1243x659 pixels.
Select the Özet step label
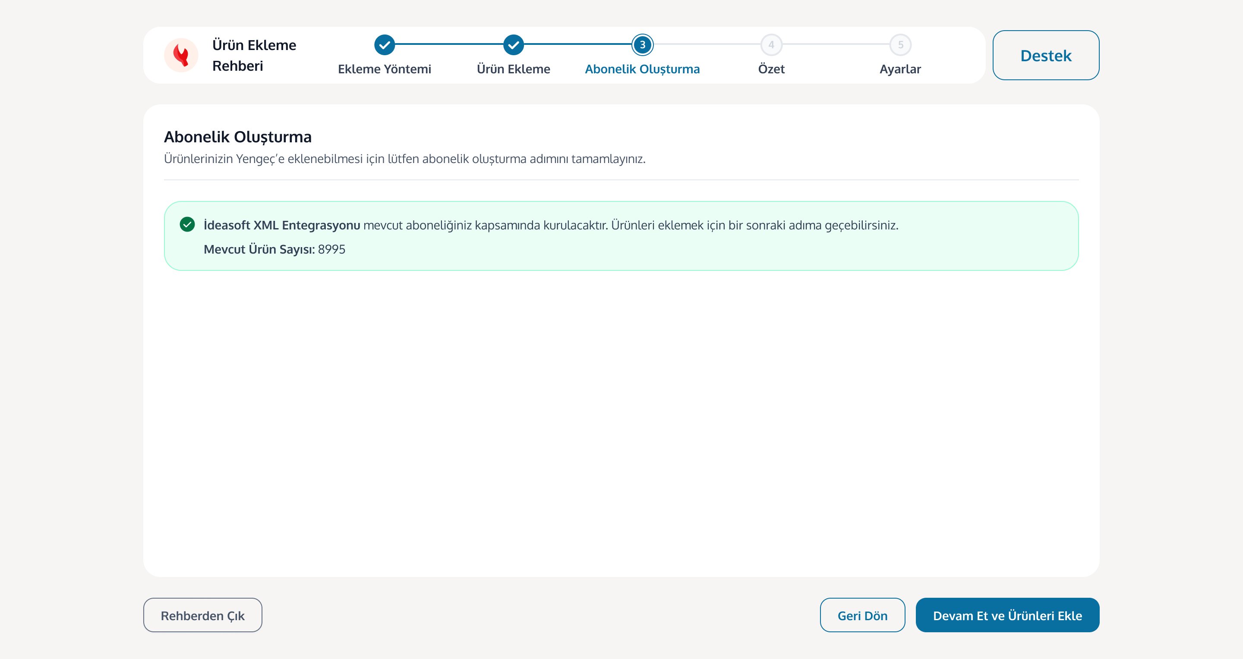click(x=771, y=69)
